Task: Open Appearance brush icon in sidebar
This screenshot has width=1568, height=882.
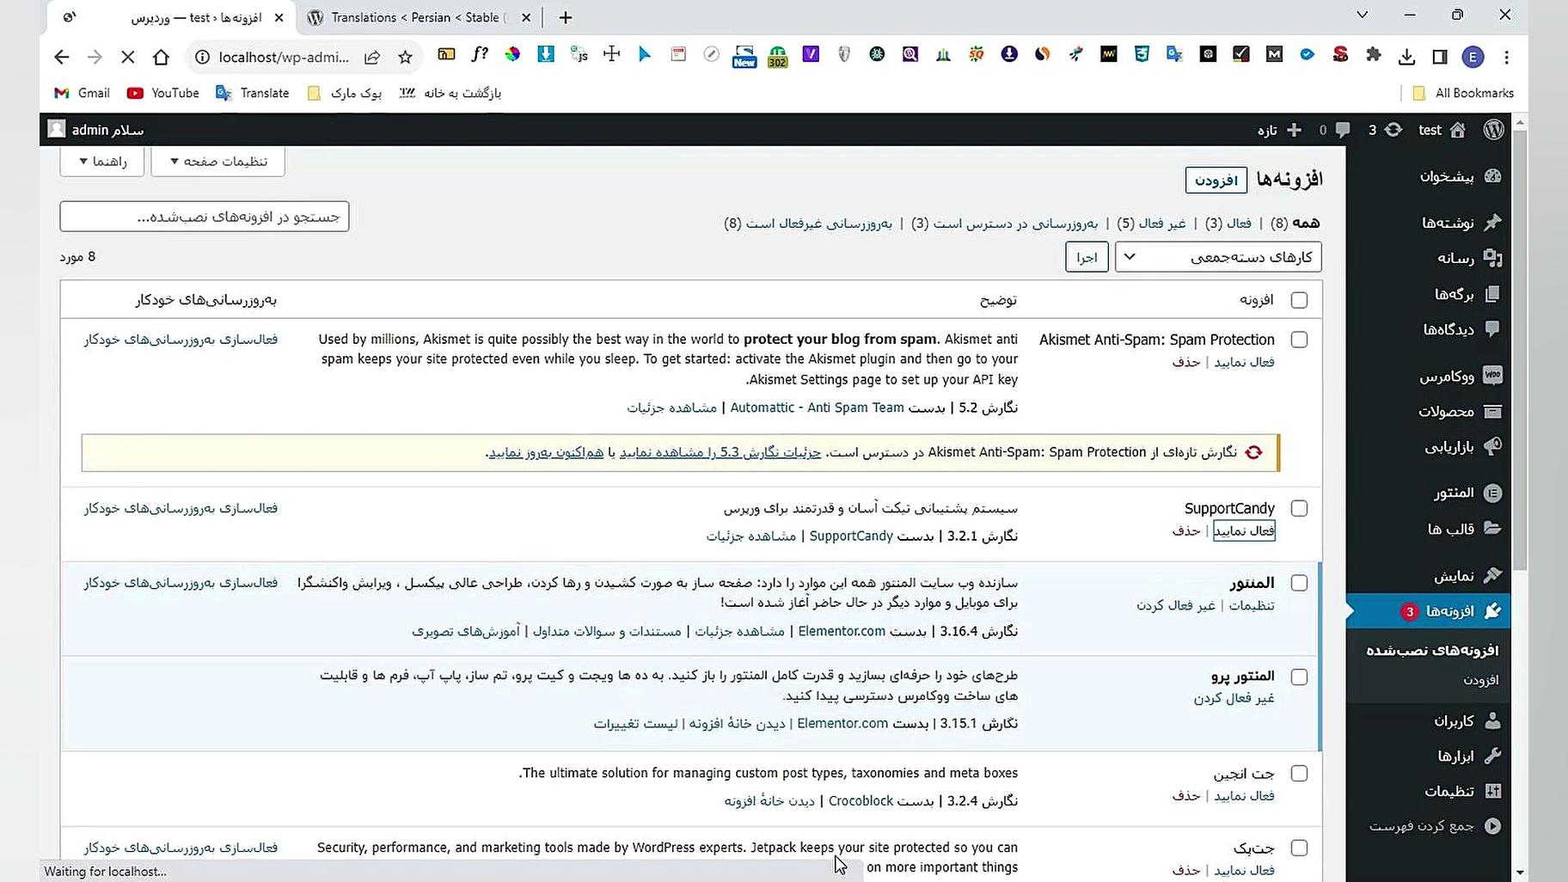Action: [1493, 575]
